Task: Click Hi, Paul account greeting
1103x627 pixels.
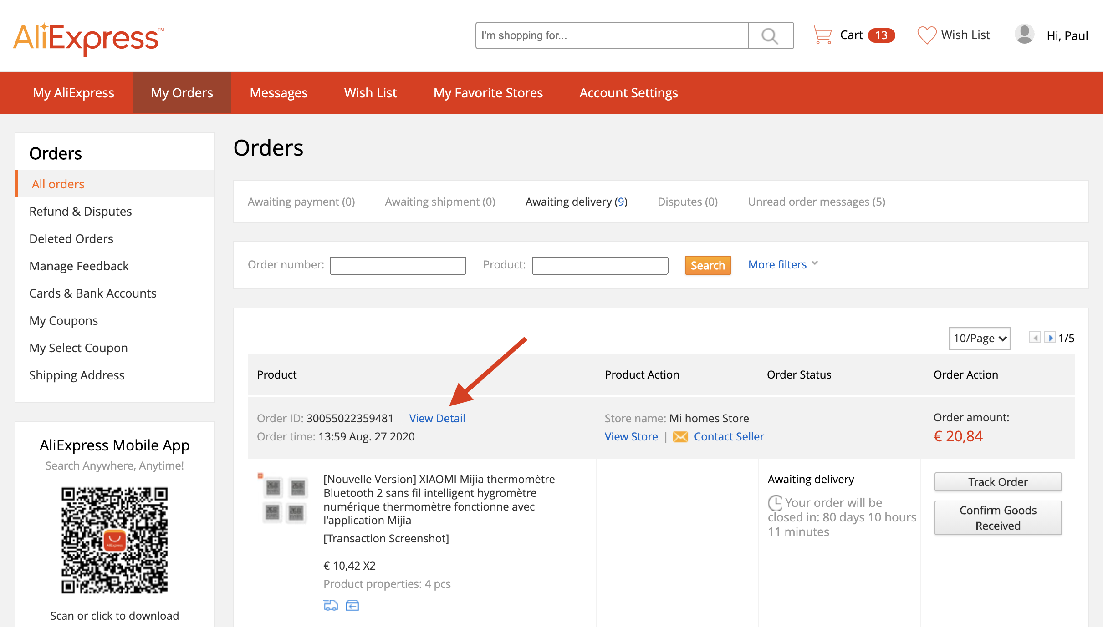Action: [x=1067, y=35]
